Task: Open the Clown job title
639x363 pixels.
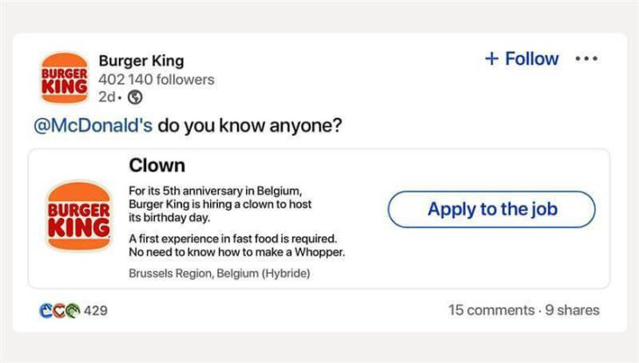Action: coord(157,165)
